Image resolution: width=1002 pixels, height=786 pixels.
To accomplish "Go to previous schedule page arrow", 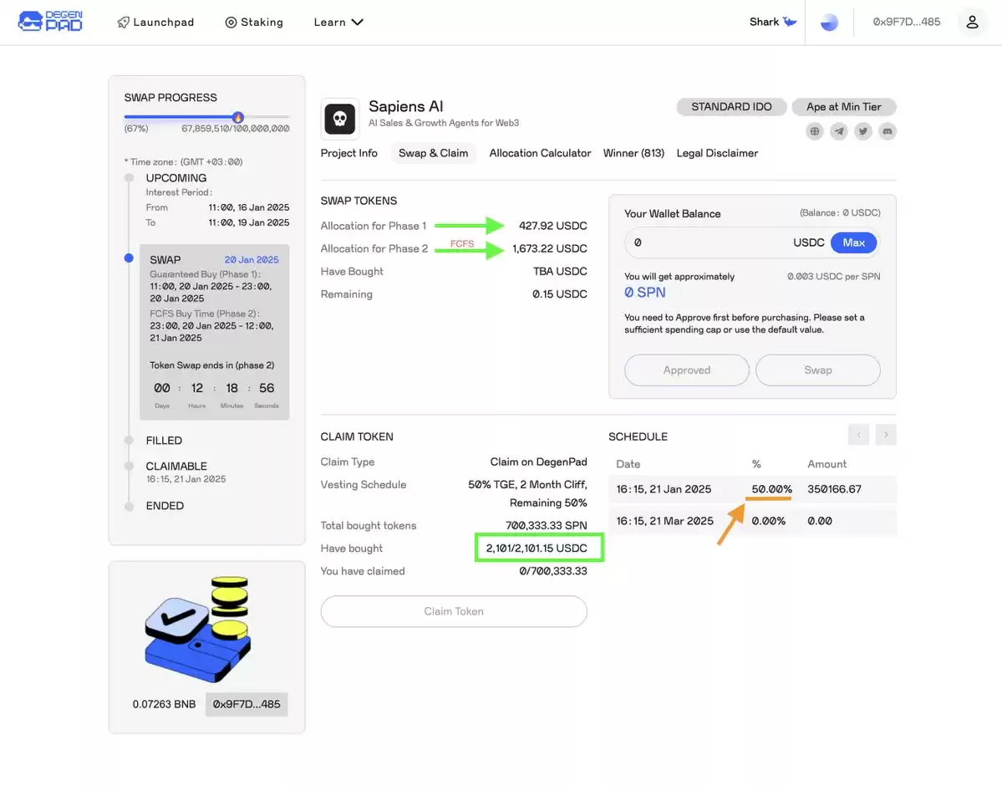I will point(858,435).
